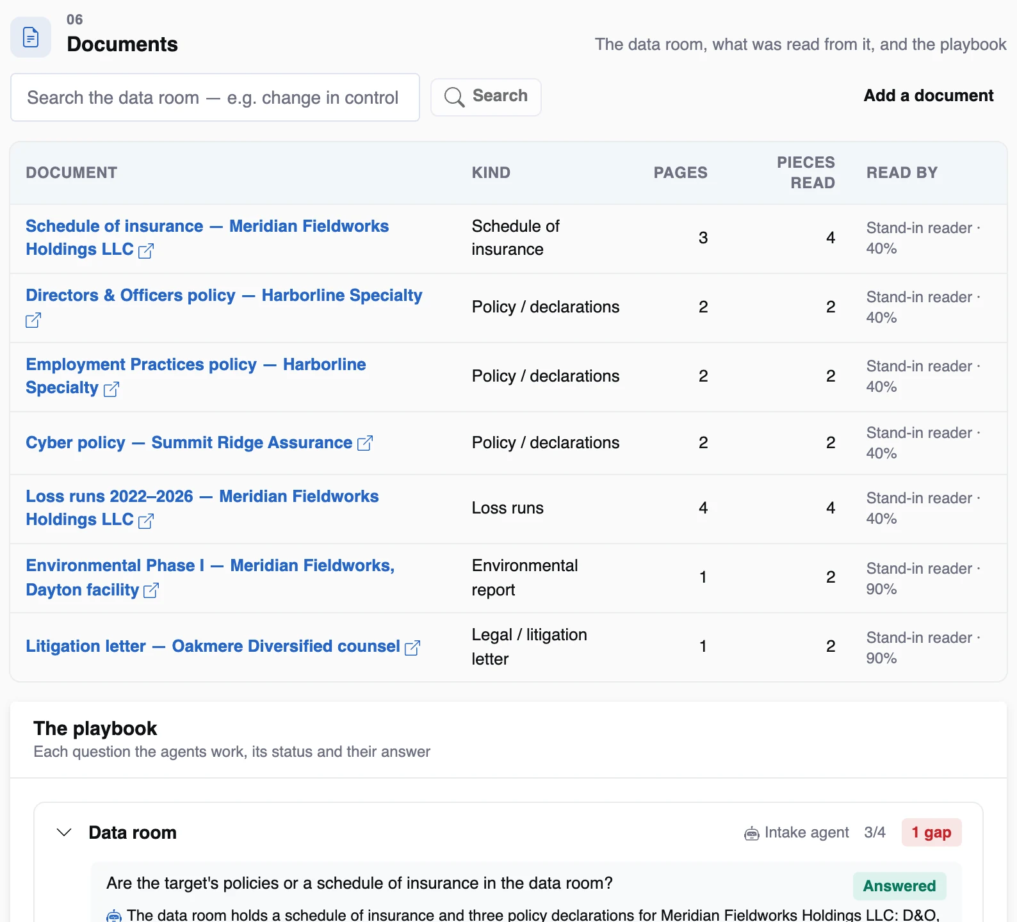Screen dimensions: 1017x922
Task: Collapse the Data room playbook section
Action: [x=64, y=832]
